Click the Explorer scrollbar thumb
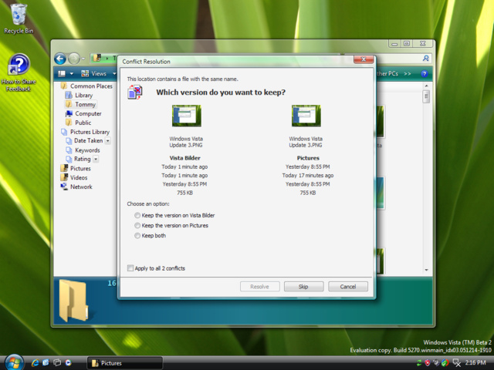Screen dimensions: 494x370 click(x=426, y=96)
